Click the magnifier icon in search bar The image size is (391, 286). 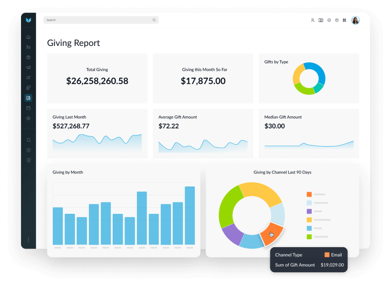pos(154,20)
